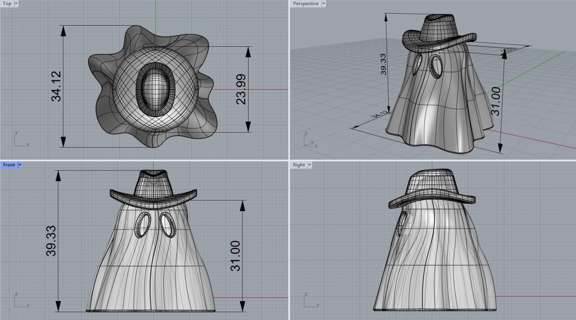Image resolution: width=576 pixels, height=320 pixels.
Task: Activate the Front viewport title label
Action: (x=9, y=165)
